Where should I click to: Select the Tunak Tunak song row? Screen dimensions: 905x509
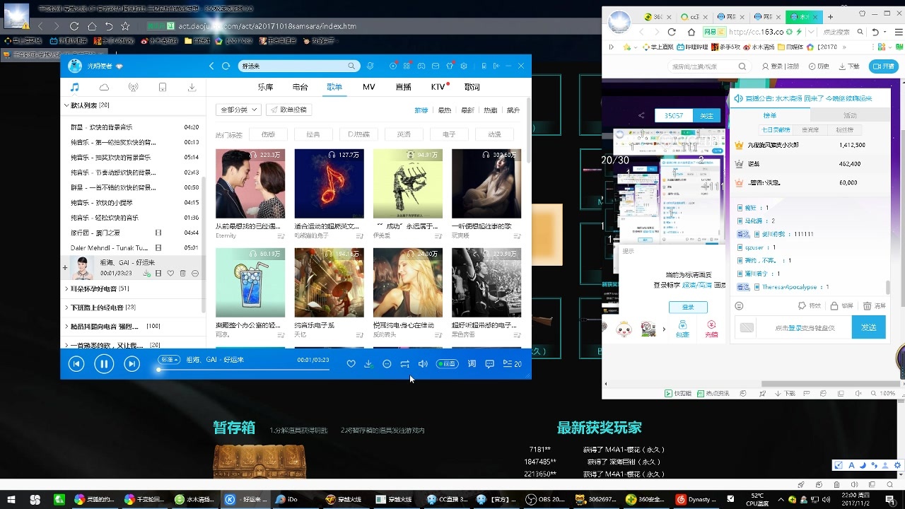[x=132, y=247]
